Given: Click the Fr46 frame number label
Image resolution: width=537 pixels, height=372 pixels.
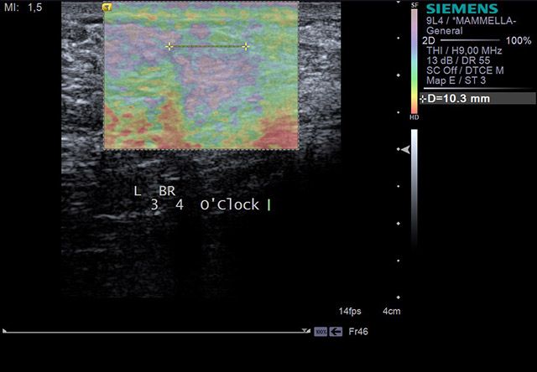Looking at the screenshot, I should (358, 332).
